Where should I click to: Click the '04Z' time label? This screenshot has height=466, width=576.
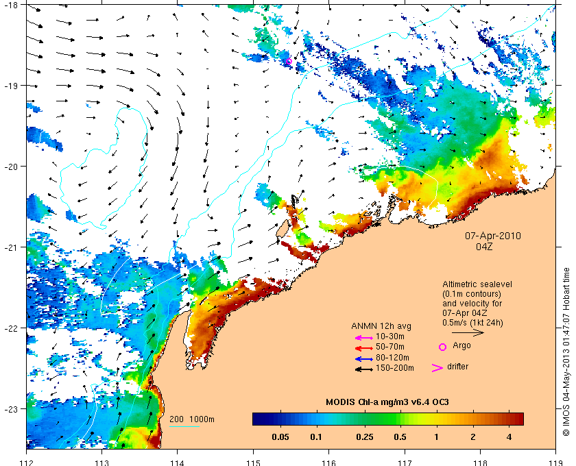coord(484,247)
